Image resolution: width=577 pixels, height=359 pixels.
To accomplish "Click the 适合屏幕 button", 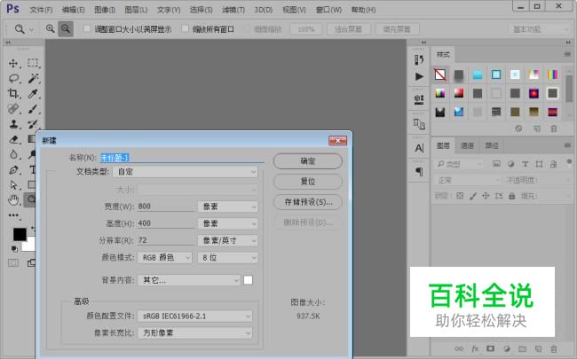I will tap(348, 29).
